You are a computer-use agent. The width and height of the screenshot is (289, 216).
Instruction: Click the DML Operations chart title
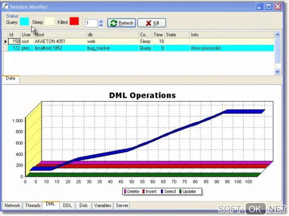[143, 95]
